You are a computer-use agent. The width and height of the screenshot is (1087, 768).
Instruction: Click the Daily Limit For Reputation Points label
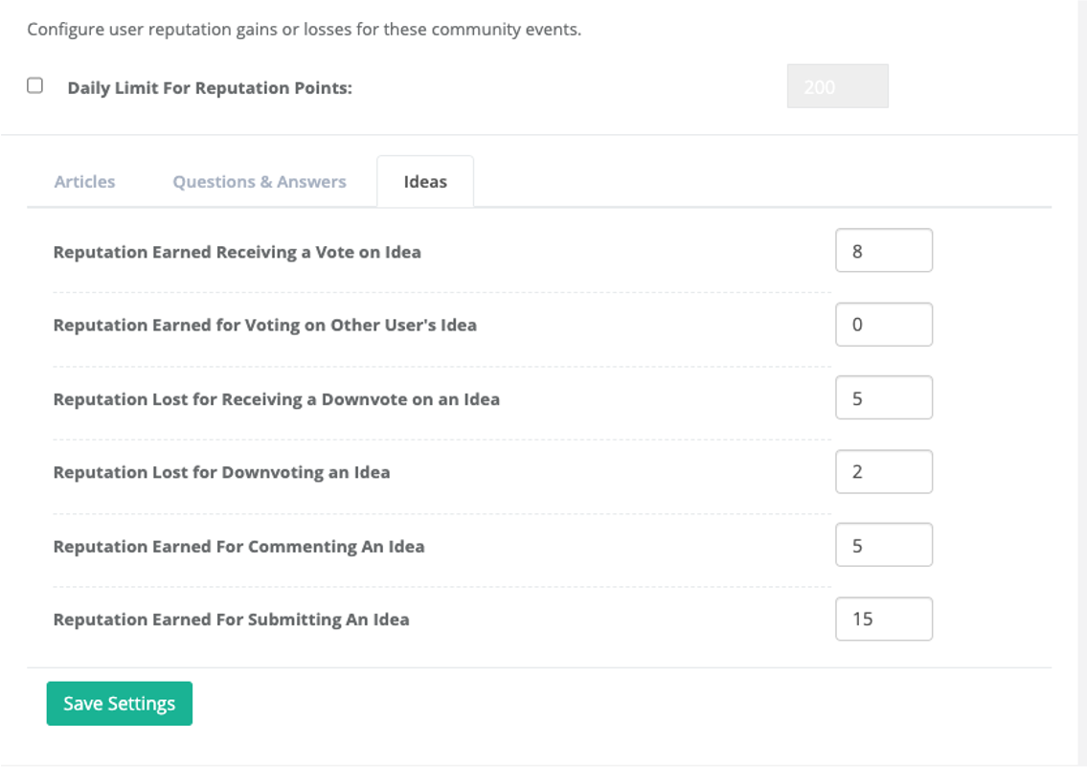pyautogui.click(x=210, y=88)
